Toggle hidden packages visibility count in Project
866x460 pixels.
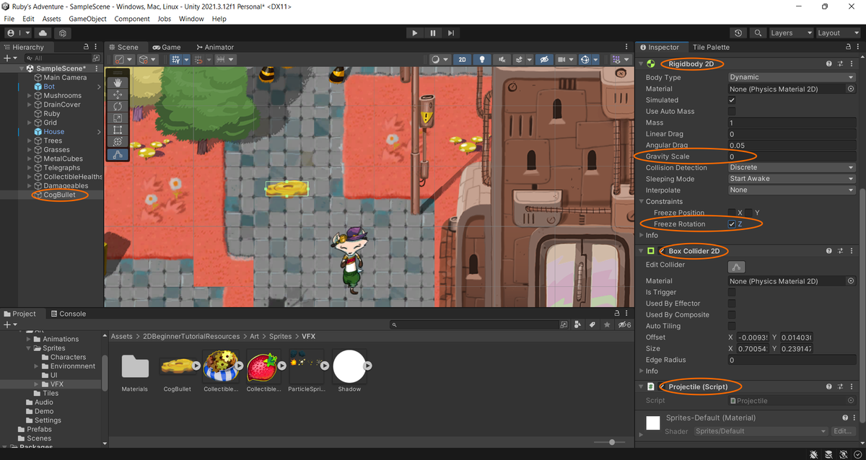pyautogui.click(x=625, y=325)
